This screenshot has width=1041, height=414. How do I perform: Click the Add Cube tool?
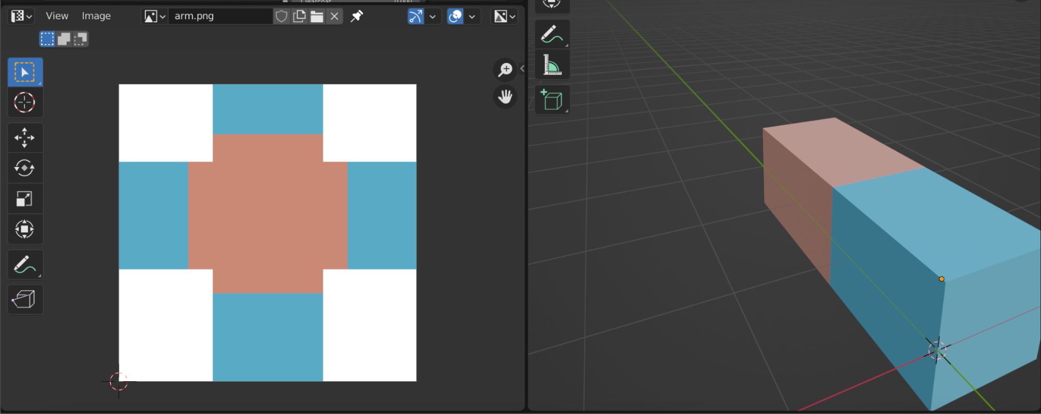[552, 99]
